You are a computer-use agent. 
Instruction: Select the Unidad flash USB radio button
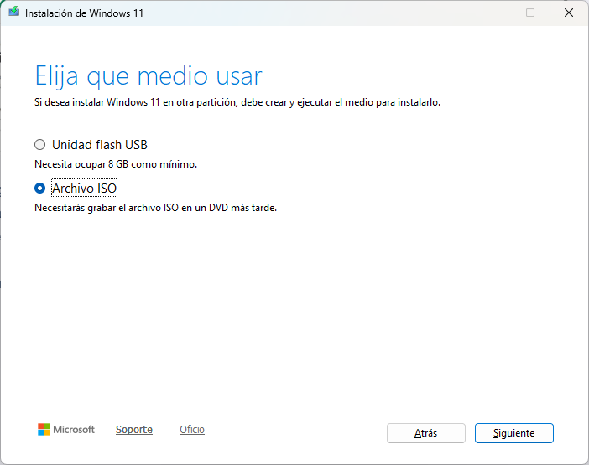pos(39,144)
